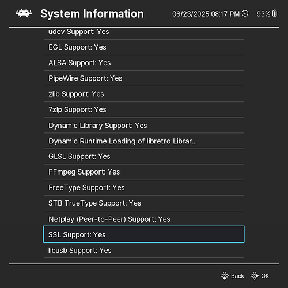Select the OK label in footer
The height and width of the screenshot is (288, 288).
(x=265, y=276)
